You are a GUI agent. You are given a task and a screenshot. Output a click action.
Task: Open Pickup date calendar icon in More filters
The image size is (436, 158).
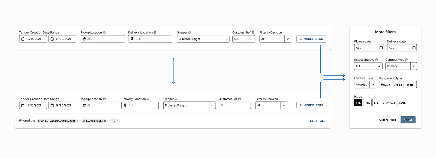tap(381, 48)
